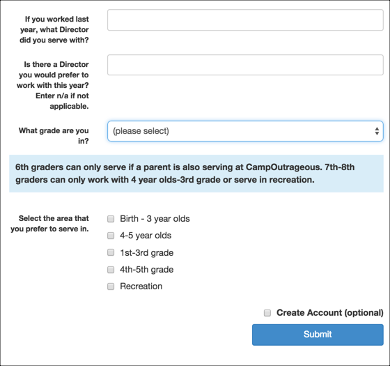Click the up-down arrows on grade selector
The height and width of the screenshot is (366, 390).
tap(377, 131)
